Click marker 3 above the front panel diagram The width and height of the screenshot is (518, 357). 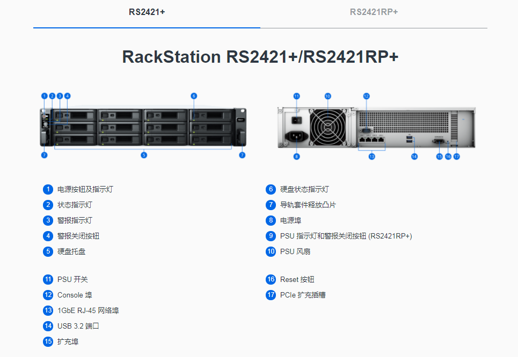coord(60,96)
